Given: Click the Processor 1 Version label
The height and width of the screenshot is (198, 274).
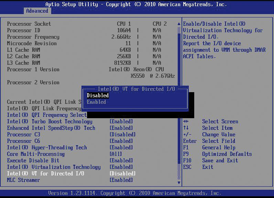Looking at the screenshot, I should 33,69.
